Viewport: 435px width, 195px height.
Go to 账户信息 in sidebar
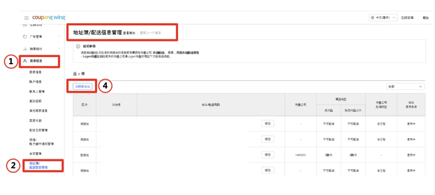pyautogui.click(x=35, y=82)
